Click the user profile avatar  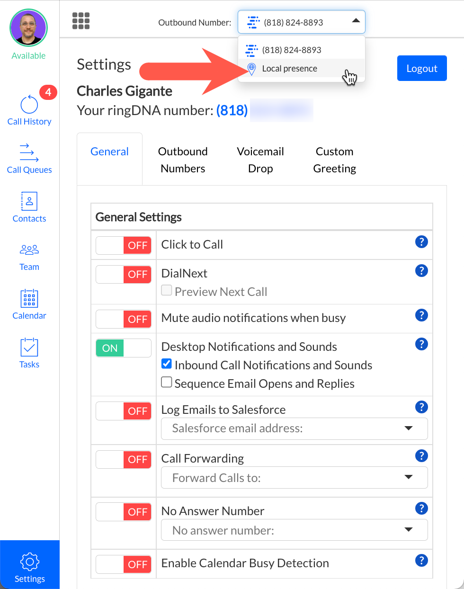(29, 28)
